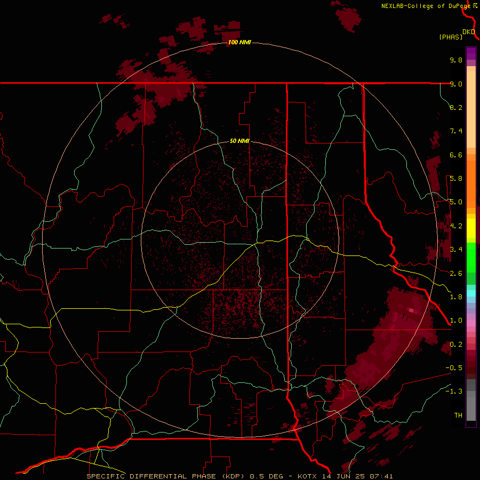Image resolution: width=480 pixels, height=480 pixels.
Task: Click the DKD label above the legend
Action: pos(469,32)
